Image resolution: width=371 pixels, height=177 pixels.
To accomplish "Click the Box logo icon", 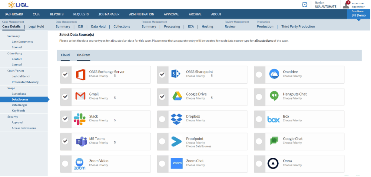I will click(273, 120).
